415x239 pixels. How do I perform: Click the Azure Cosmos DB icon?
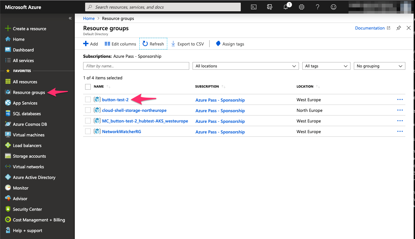[x=8, y=124]
